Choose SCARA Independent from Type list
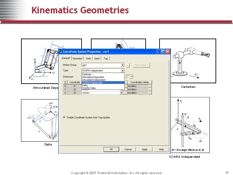This screenshot has width=233, height=175. [x=103, y=83]
